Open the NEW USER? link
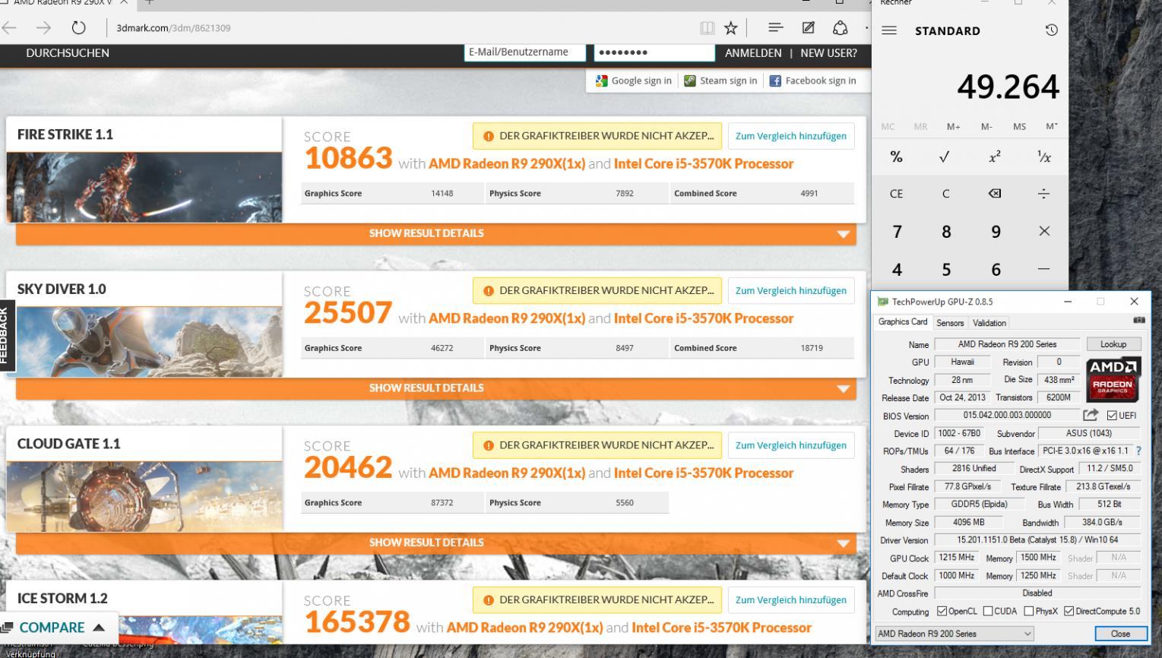1162x658 pixels. (x=828, y=53)
